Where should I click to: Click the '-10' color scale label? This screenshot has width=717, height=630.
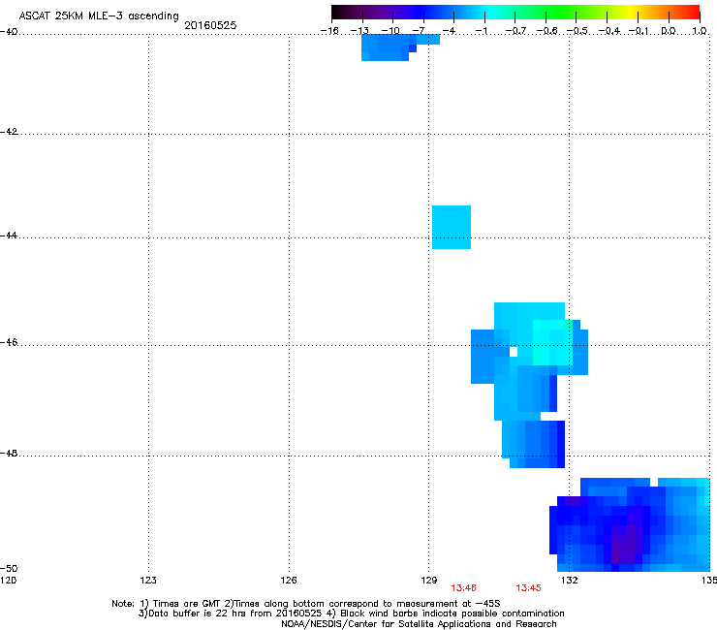[x=390, y=31]
